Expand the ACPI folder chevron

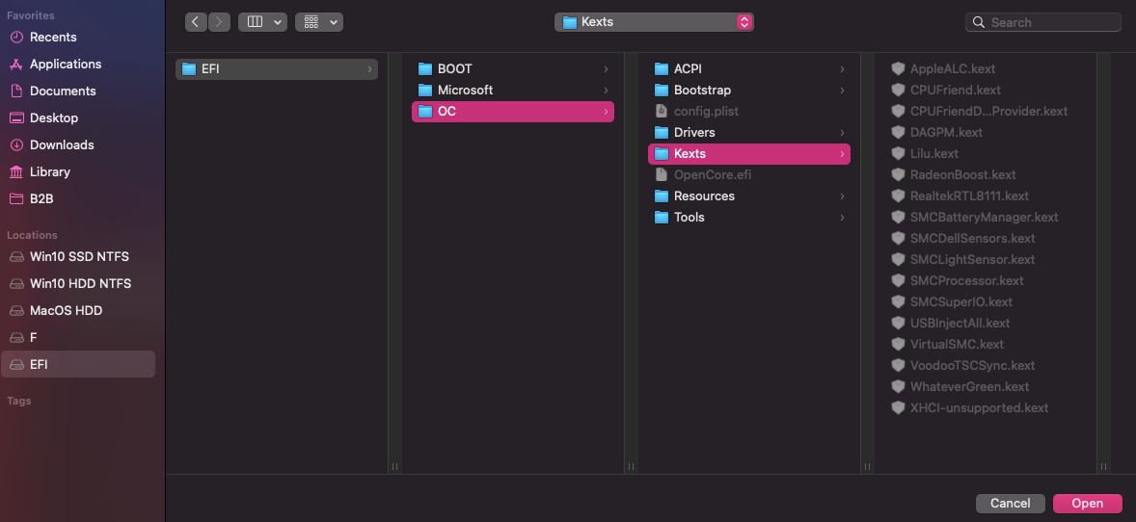pyautogui.click(x=842, y=69)
